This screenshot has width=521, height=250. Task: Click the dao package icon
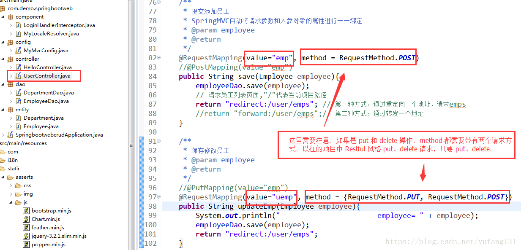pyautogui.click(x=10, y=84)
